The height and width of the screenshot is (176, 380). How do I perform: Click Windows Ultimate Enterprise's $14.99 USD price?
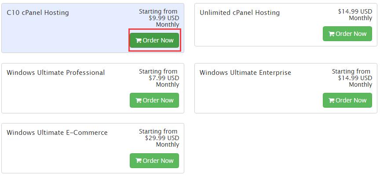pyautogui.click(x=354, y=78)
